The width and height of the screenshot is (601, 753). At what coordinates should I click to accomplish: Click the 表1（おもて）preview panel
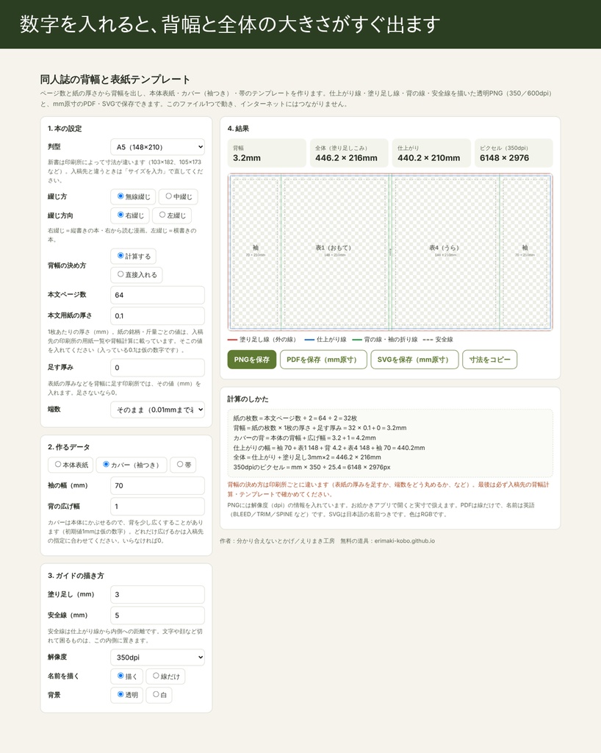pyautogui.click(x=335, y=252)
